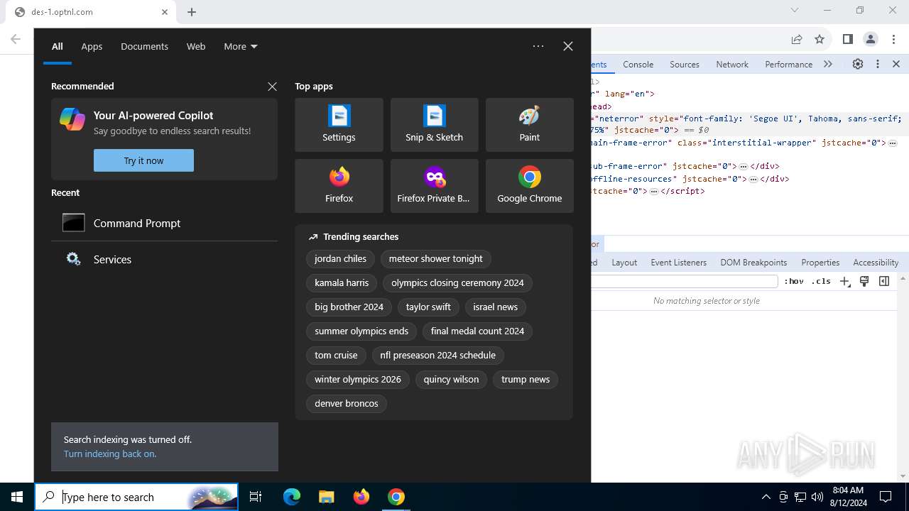Switch to Apps search filter
Screen dimensions: 909x511
click(x=92, y=46)
